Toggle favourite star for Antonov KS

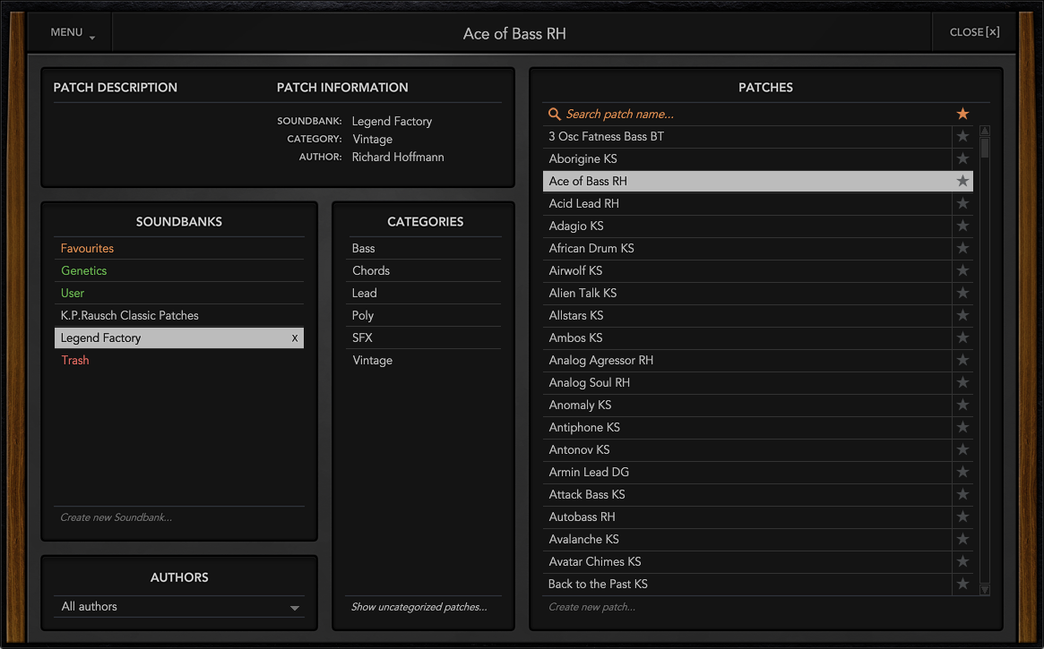(x=962, y=449)
